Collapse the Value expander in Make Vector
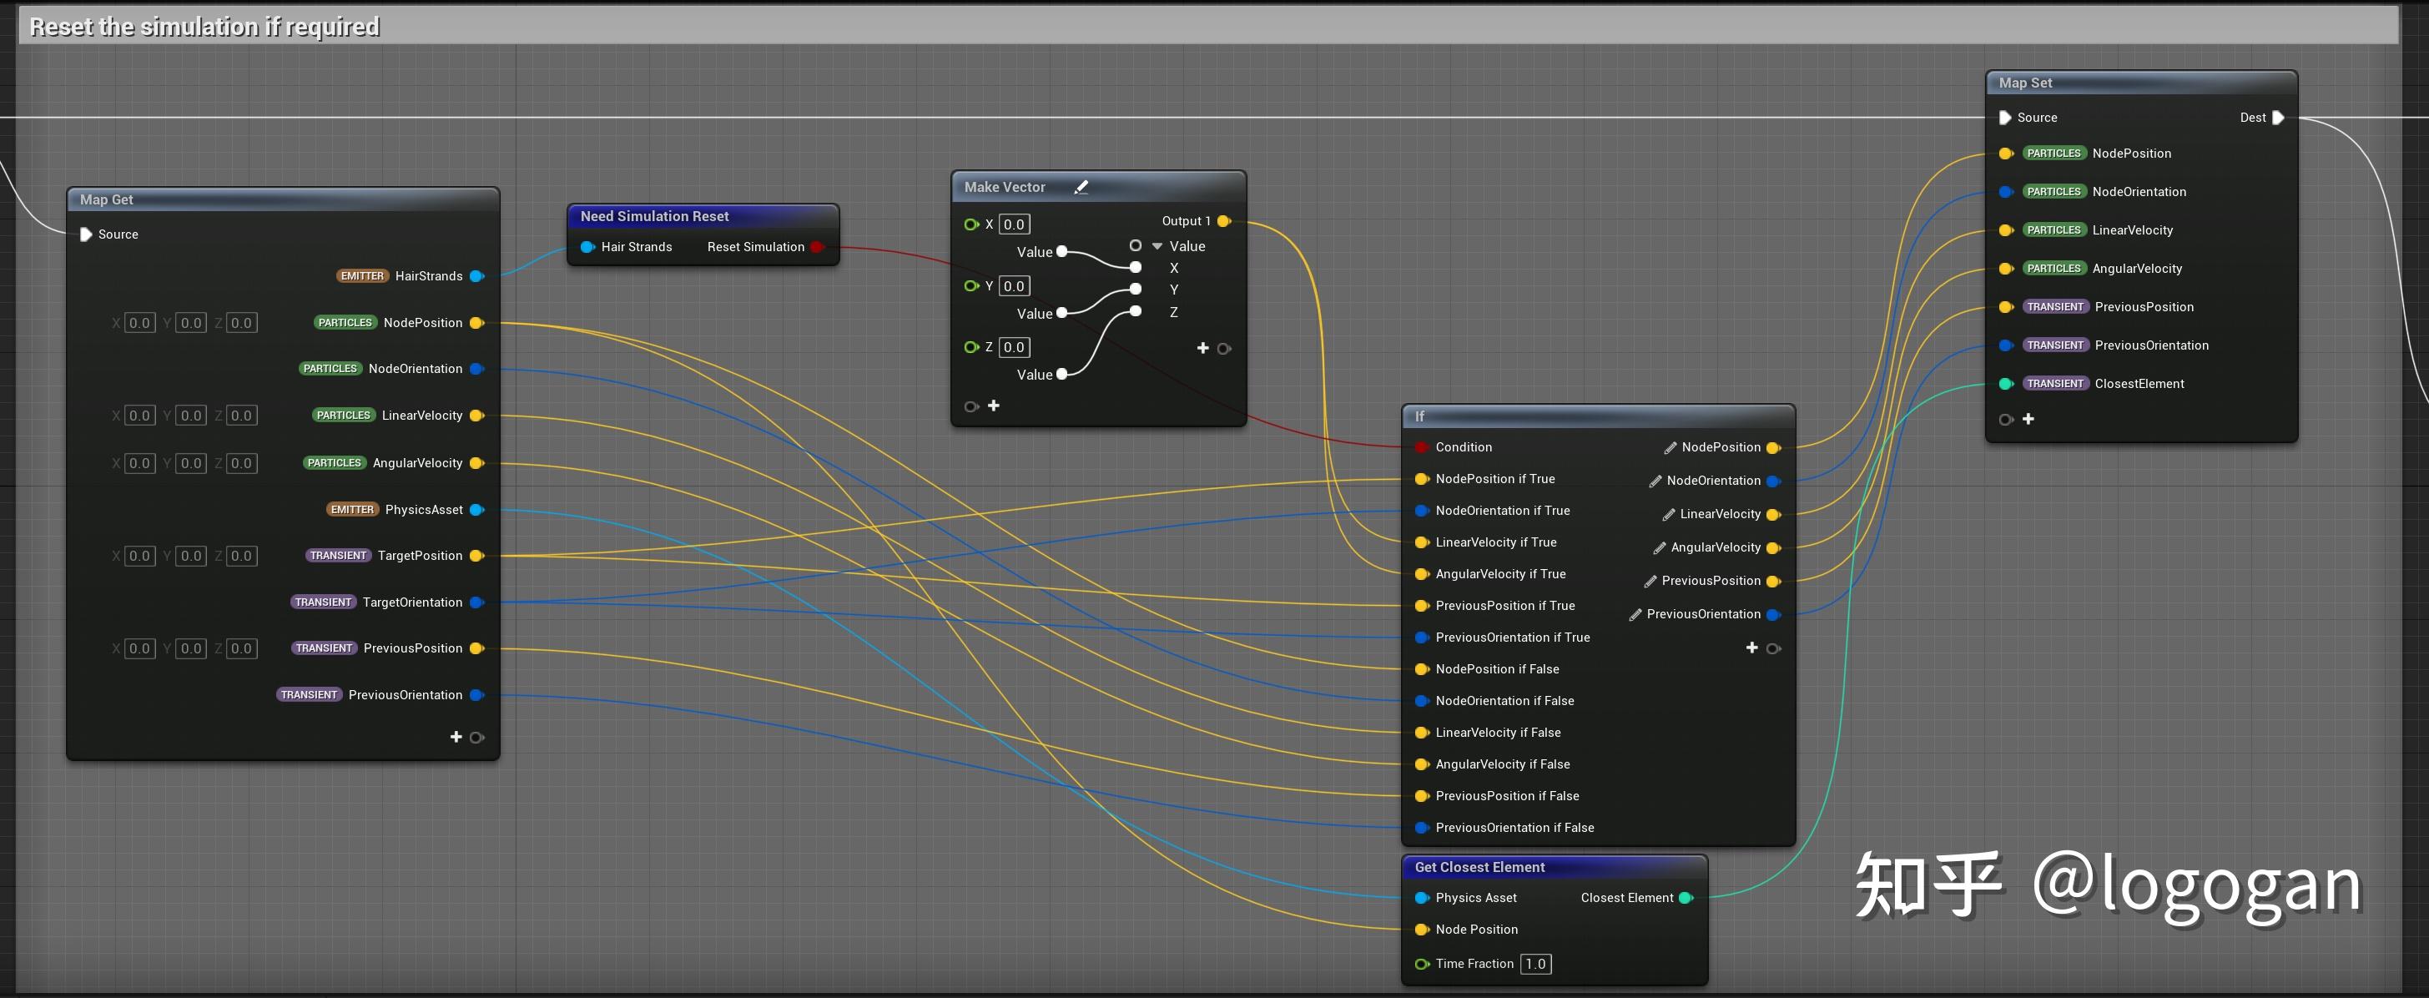Screen dimensions: 2429x998 (x=1157, y=246)
